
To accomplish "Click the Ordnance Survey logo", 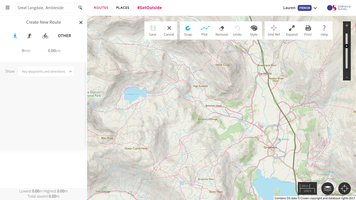I will (x=339, y=8).
